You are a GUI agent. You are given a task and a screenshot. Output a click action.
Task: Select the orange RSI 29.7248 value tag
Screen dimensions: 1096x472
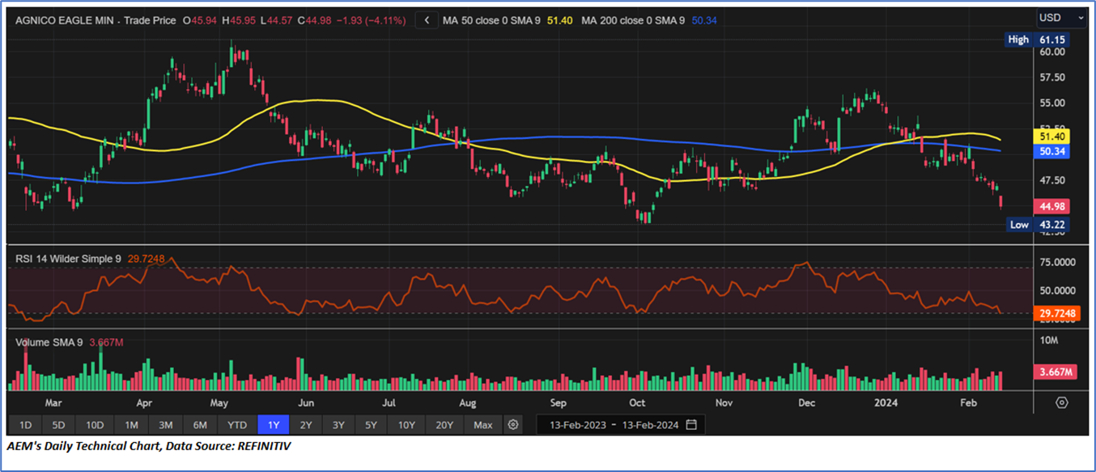1057,314
